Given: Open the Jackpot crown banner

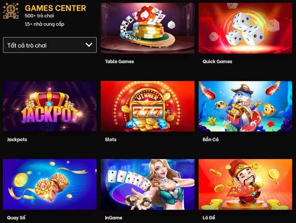Looking at the screenshot, I should tap(50, 106).
